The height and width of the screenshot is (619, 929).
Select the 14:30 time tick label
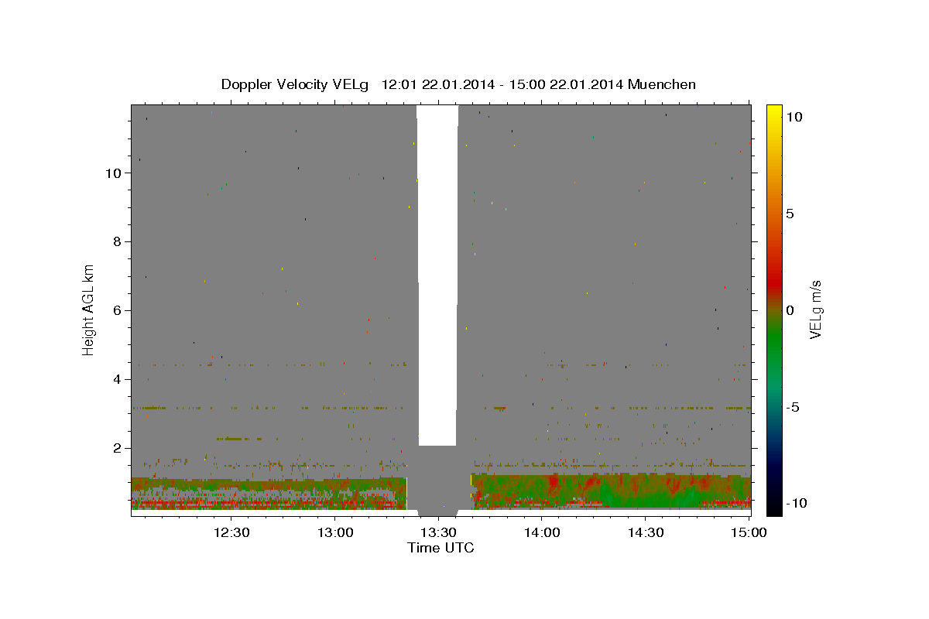click(646, 532)
